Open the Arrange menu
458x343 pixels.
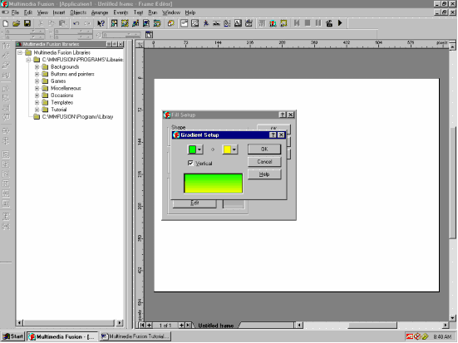[x=100, y=12]
